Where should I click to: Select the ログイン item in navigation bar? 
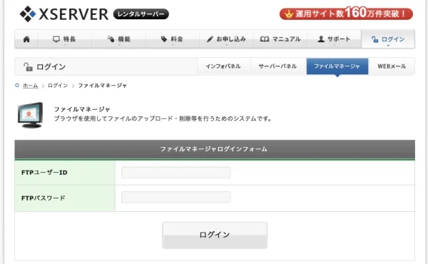tap(388, 39)
